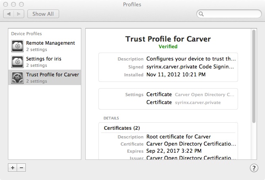Click the remove profile minus button
The width and height of the screenshot is (265, 180).
point(21,168)
